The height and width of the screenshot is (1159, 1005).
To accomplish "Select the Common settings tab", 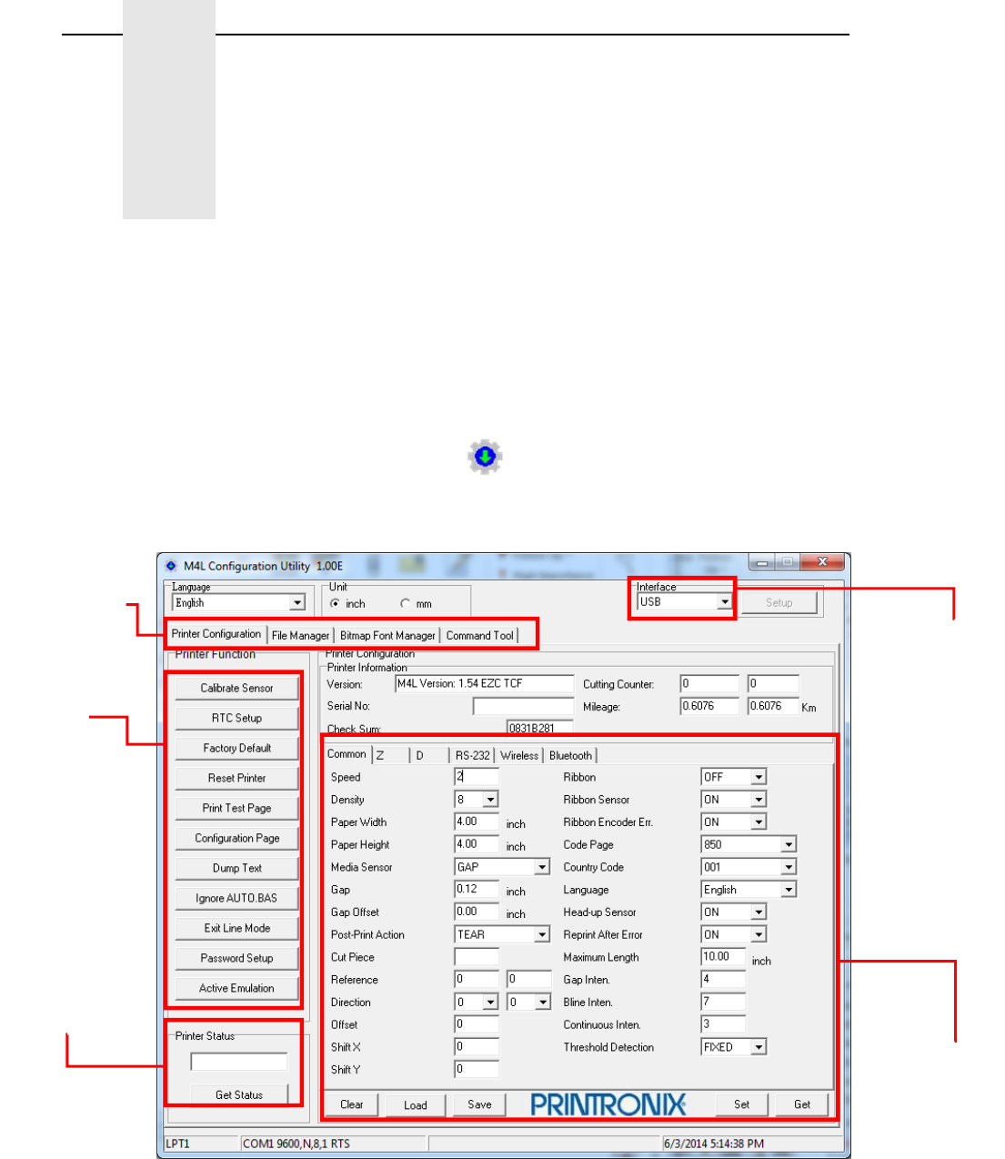I will [x=347, y=753].
